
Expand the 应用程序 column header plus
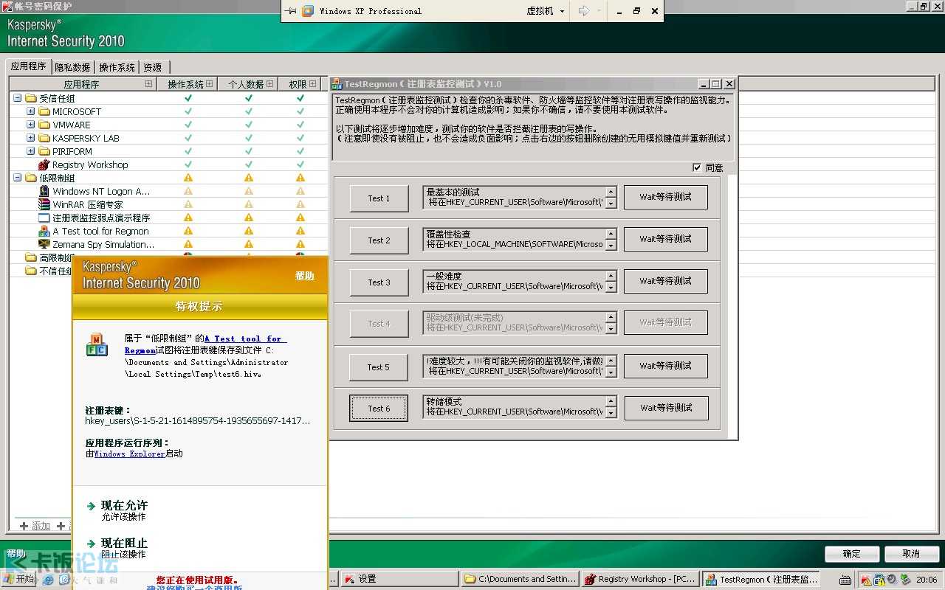149,84
